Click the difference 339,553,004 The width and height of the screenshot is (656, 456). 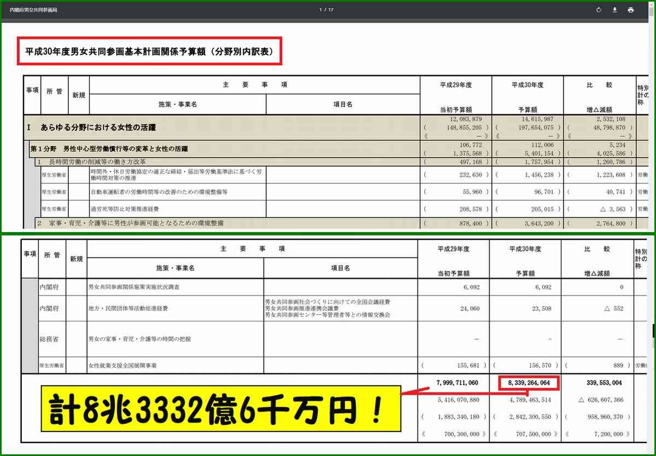point(604,383)
